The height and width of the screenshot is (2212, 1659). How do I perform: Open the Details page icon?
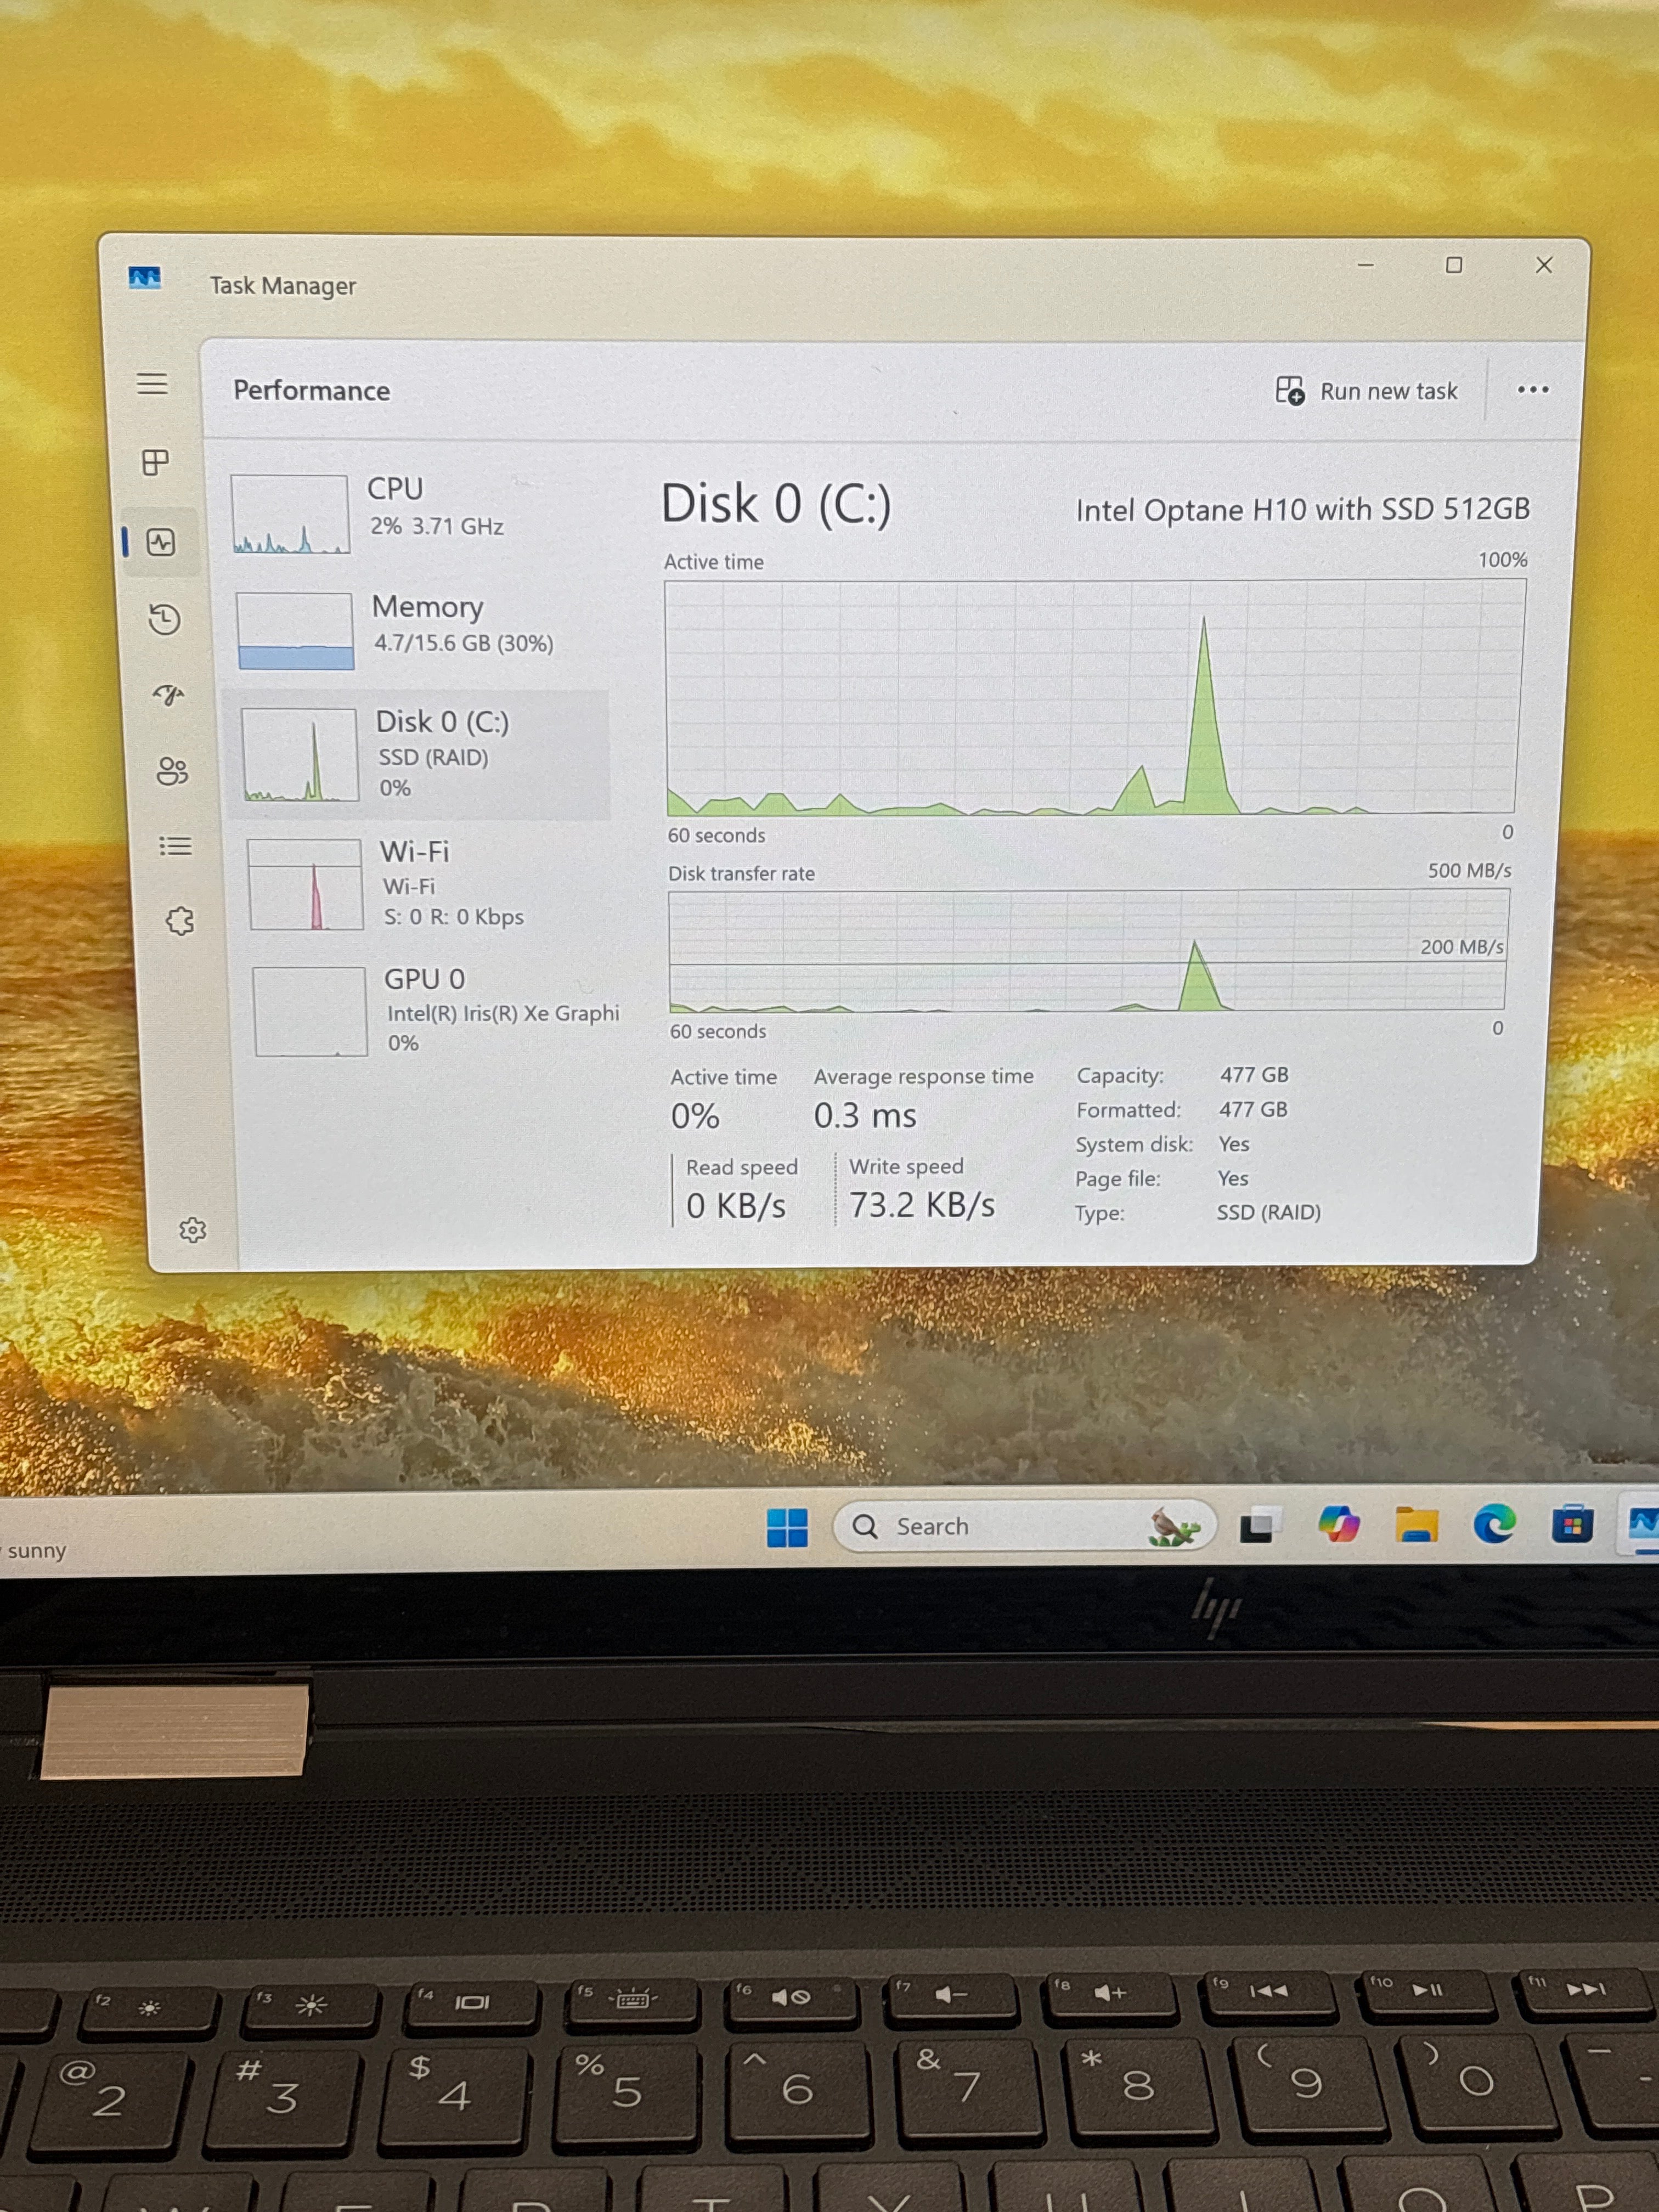click(x=176, y=846)
